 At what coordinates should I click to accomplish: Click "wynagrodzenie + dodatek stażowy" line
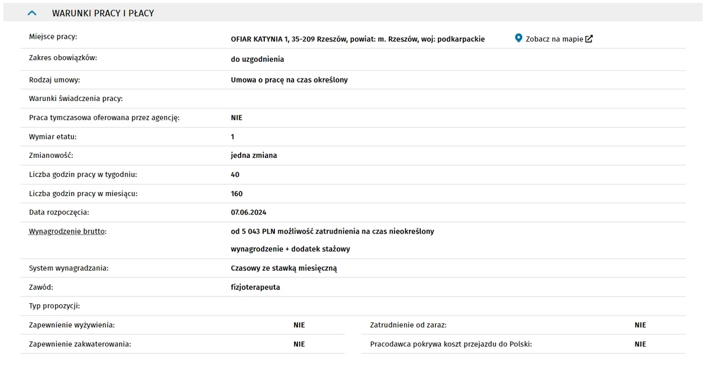pyautogui.click(x=290, y=249)
